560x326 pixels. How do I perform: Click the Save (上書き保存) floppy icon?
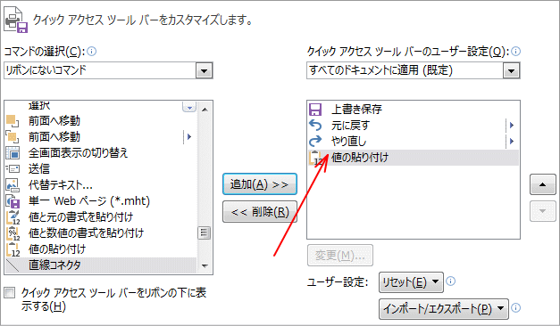(x=315, y=110)
